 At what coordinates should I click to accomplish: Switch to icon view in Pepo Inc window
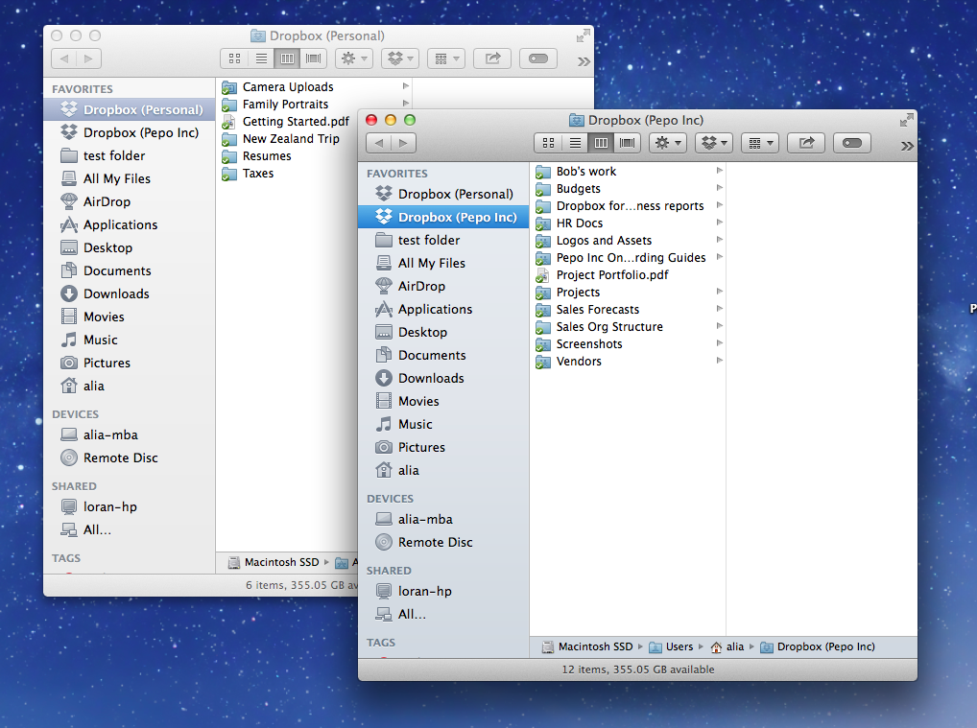click(x=548, y=143)
